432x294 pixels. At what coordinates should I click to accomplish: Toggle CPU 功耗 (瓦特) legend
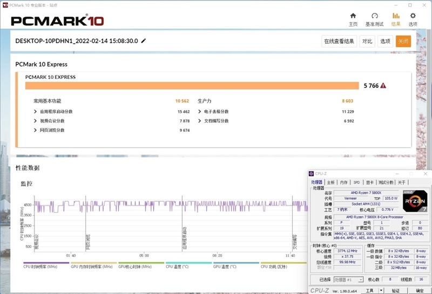(283, 265)
